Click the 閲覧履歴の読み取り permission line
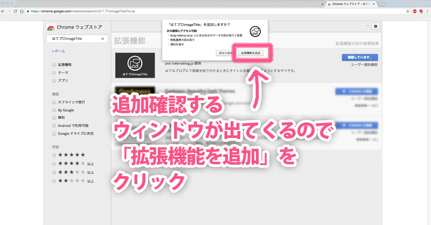Image resolution: width=431 pixels, height=225 pixels. (182, 40)
